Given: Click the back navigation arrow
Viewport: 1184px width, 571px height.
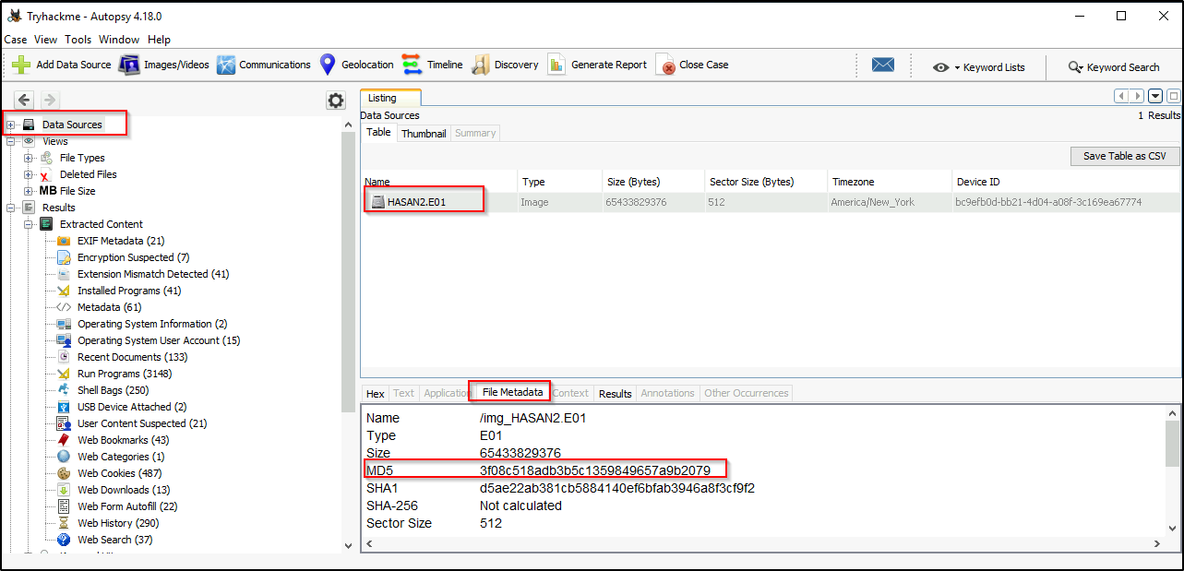Looking at the screenshot, I should 23,100.
